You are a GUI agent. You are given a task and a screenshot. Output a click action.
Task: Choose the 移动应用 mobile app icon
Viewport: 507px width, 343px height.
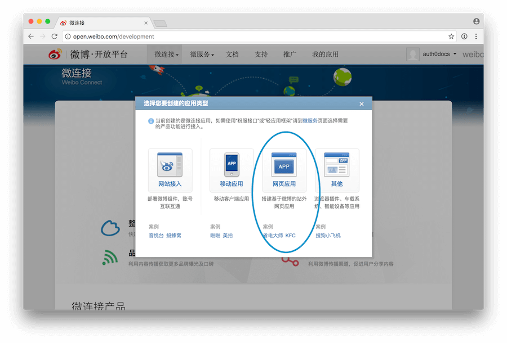click(x=232, y=165)
